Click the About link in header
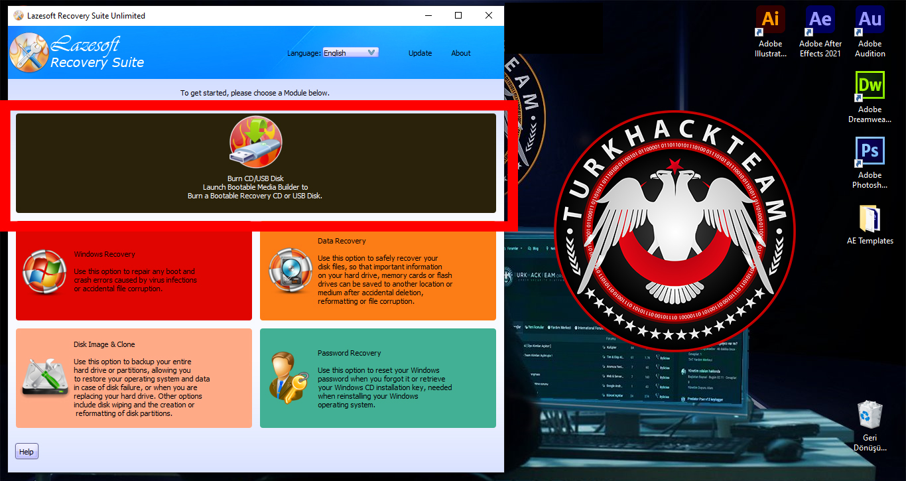Image resolution: width=906 pixels, height=481 pixels. (461, 53)
